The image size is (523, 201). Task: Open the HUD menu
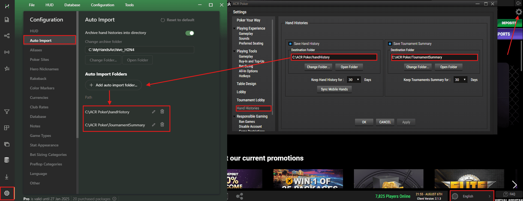point(49,5)
